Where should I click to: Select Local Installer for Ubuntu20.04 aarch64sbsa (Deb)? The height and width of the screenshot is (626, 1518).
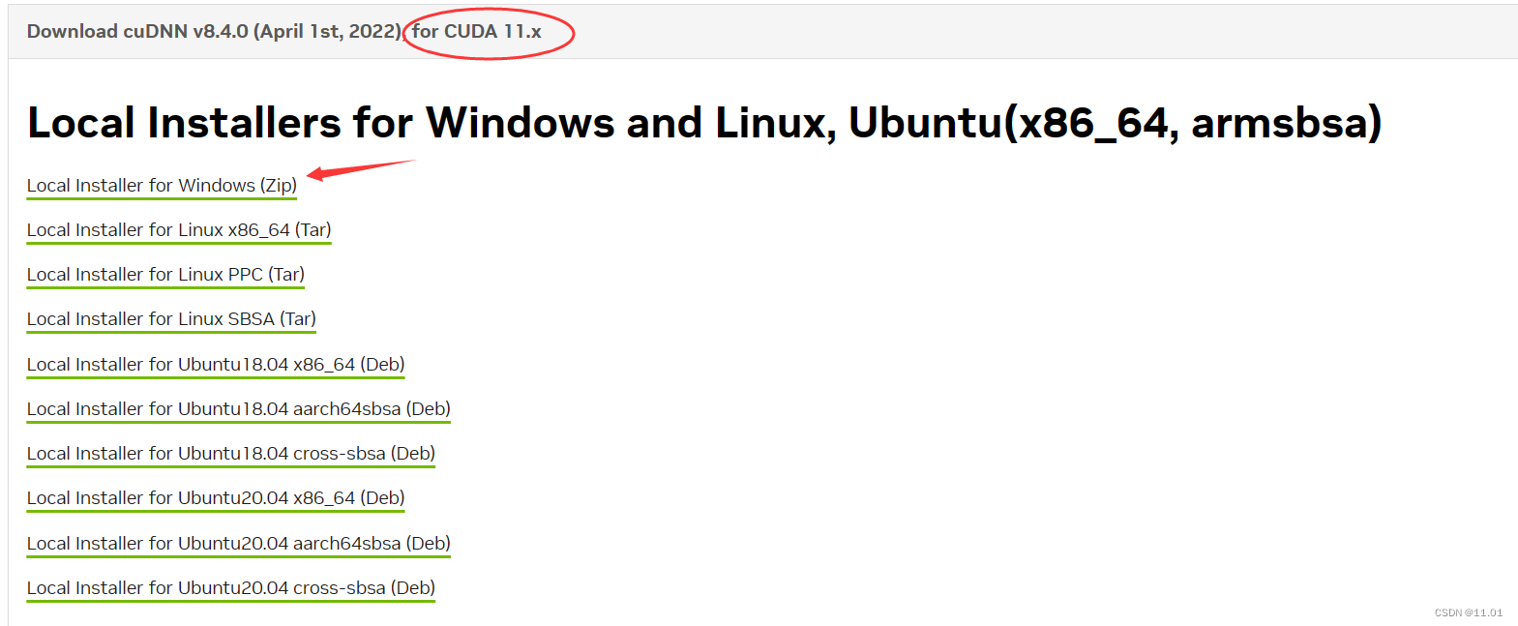pyautogui.click(x=238, y=544)
